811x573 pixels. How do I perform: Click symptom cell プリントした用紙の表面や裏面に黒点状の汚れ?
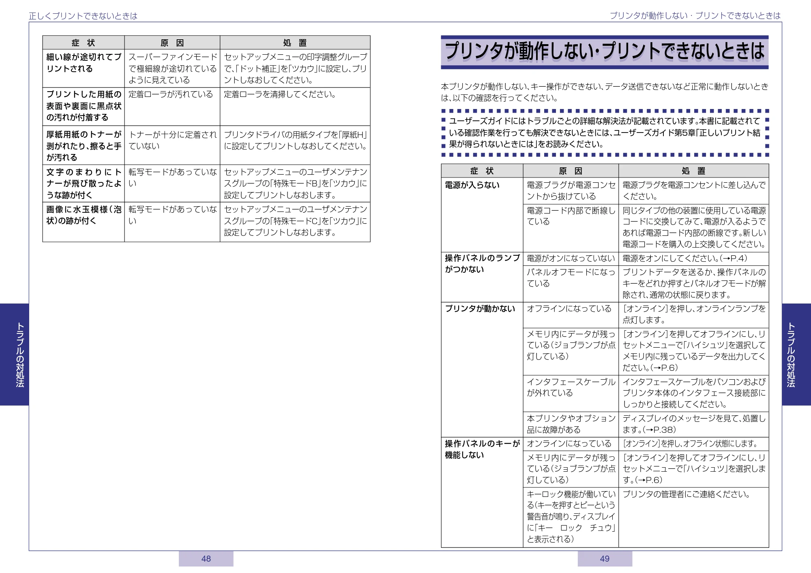pos(84,106)
